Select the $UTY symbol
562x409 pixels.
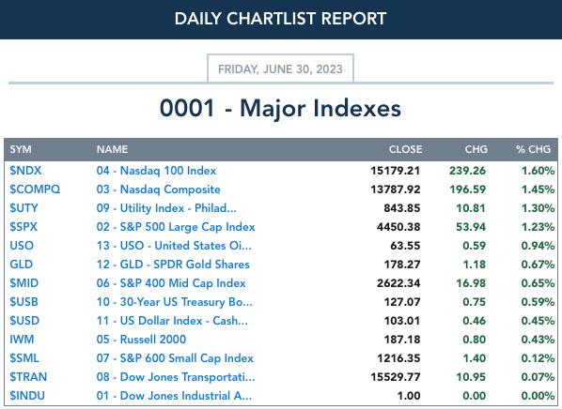pos(23,208)
